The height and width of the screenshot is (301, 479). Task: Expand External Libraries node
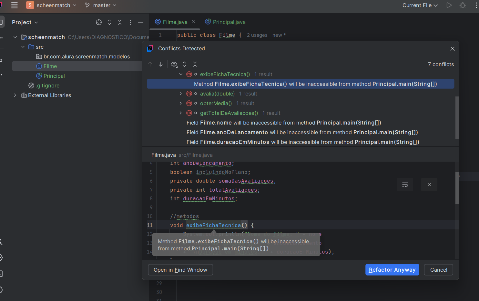pyautogui.click(x=15, y=95)
